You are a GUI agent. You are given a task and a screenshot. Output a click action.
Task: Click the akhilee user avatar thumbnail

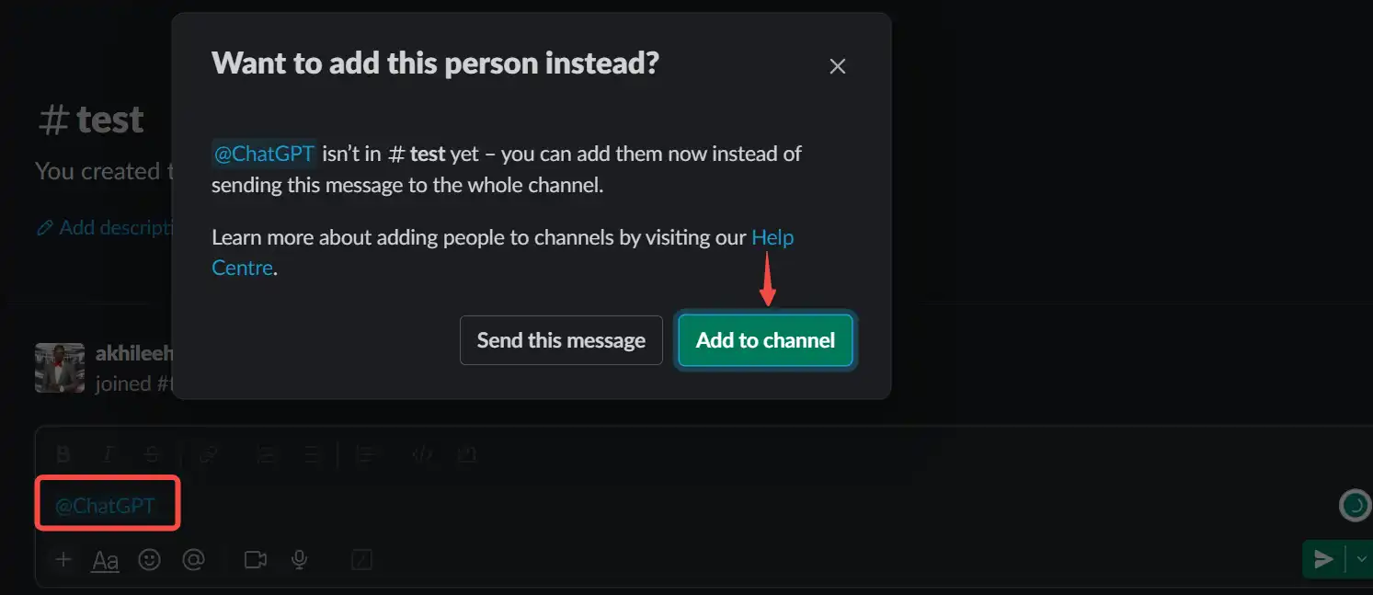click(60, 368)
